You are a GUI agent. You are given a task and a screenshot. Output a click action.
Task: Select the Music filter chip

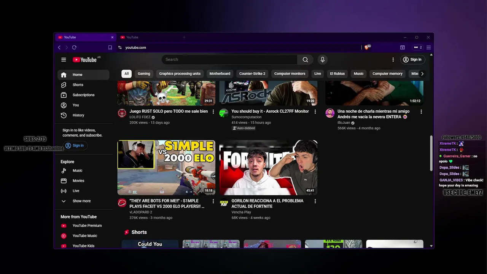click(359, 74)
